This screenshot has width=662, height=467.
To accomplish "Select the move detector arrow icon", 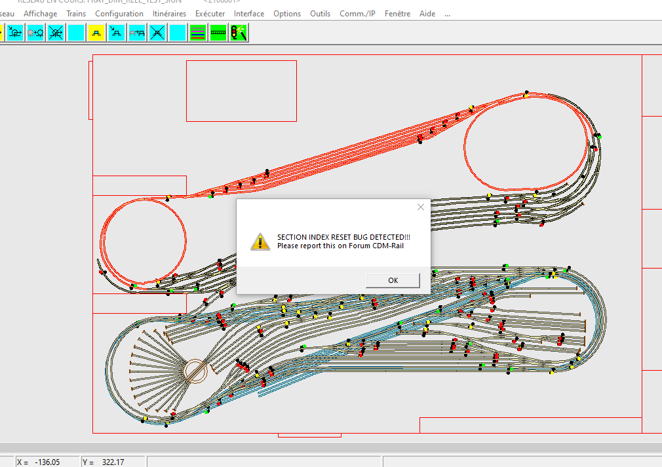I will 137,33.
